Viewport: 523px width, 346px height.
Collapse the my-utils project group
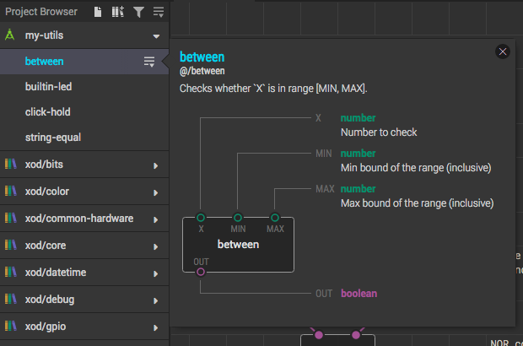click(x=156, y=36)
